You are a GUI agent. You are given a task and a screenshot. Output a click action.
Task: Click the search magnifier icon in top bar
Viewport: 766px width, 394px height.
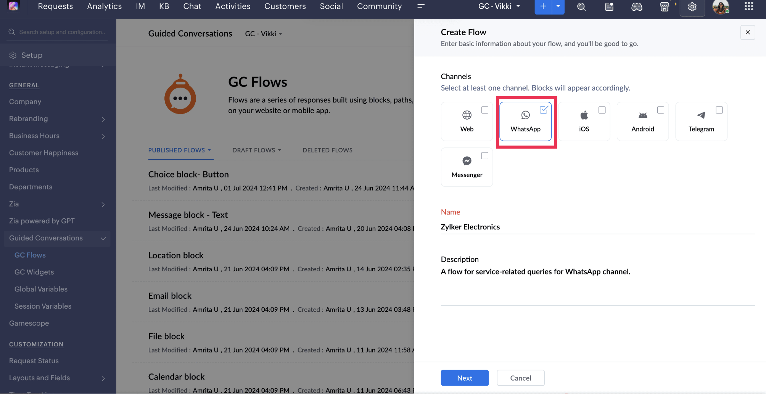coord(581,7)
